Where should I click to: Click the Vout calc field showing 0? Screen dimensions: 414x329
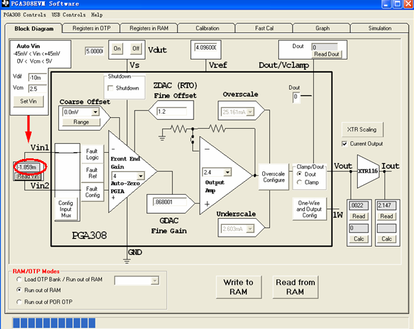tap(358, 228)
